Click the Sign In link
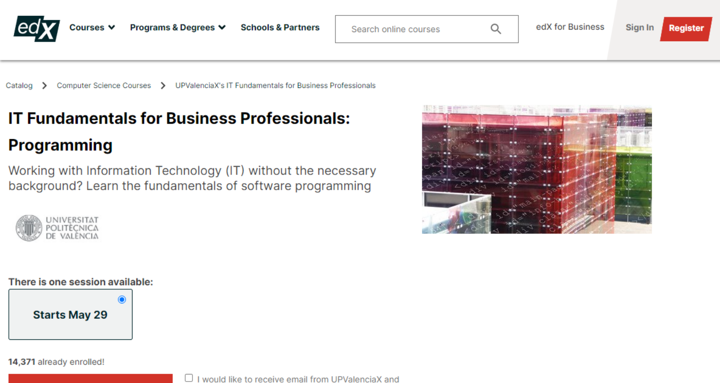 639,28
